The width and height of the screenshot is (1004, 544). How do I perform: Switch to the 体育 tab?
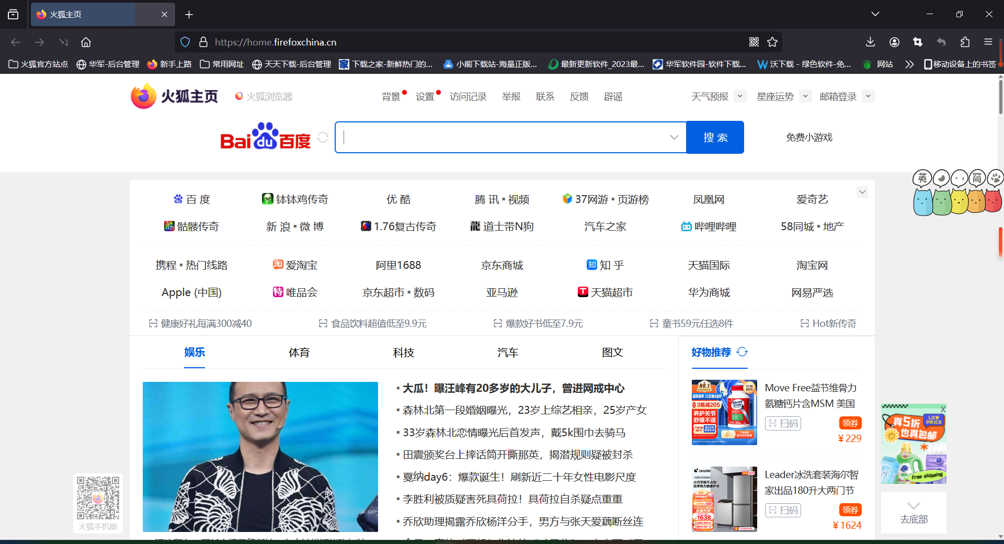[x=299, y=352]
